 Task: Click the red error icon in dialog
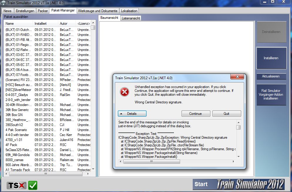[124, 92]
